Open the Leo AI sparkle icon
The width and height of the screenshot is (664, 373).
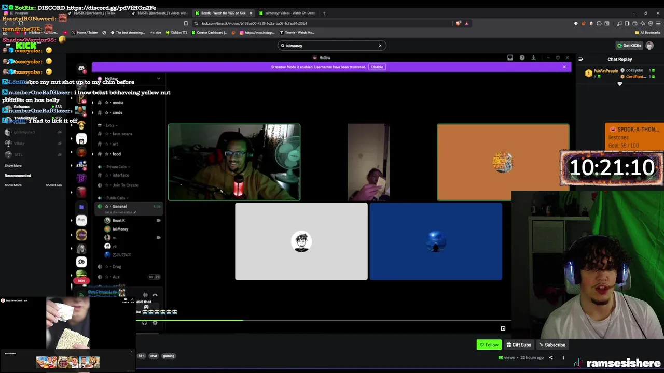tap(643, 23)
